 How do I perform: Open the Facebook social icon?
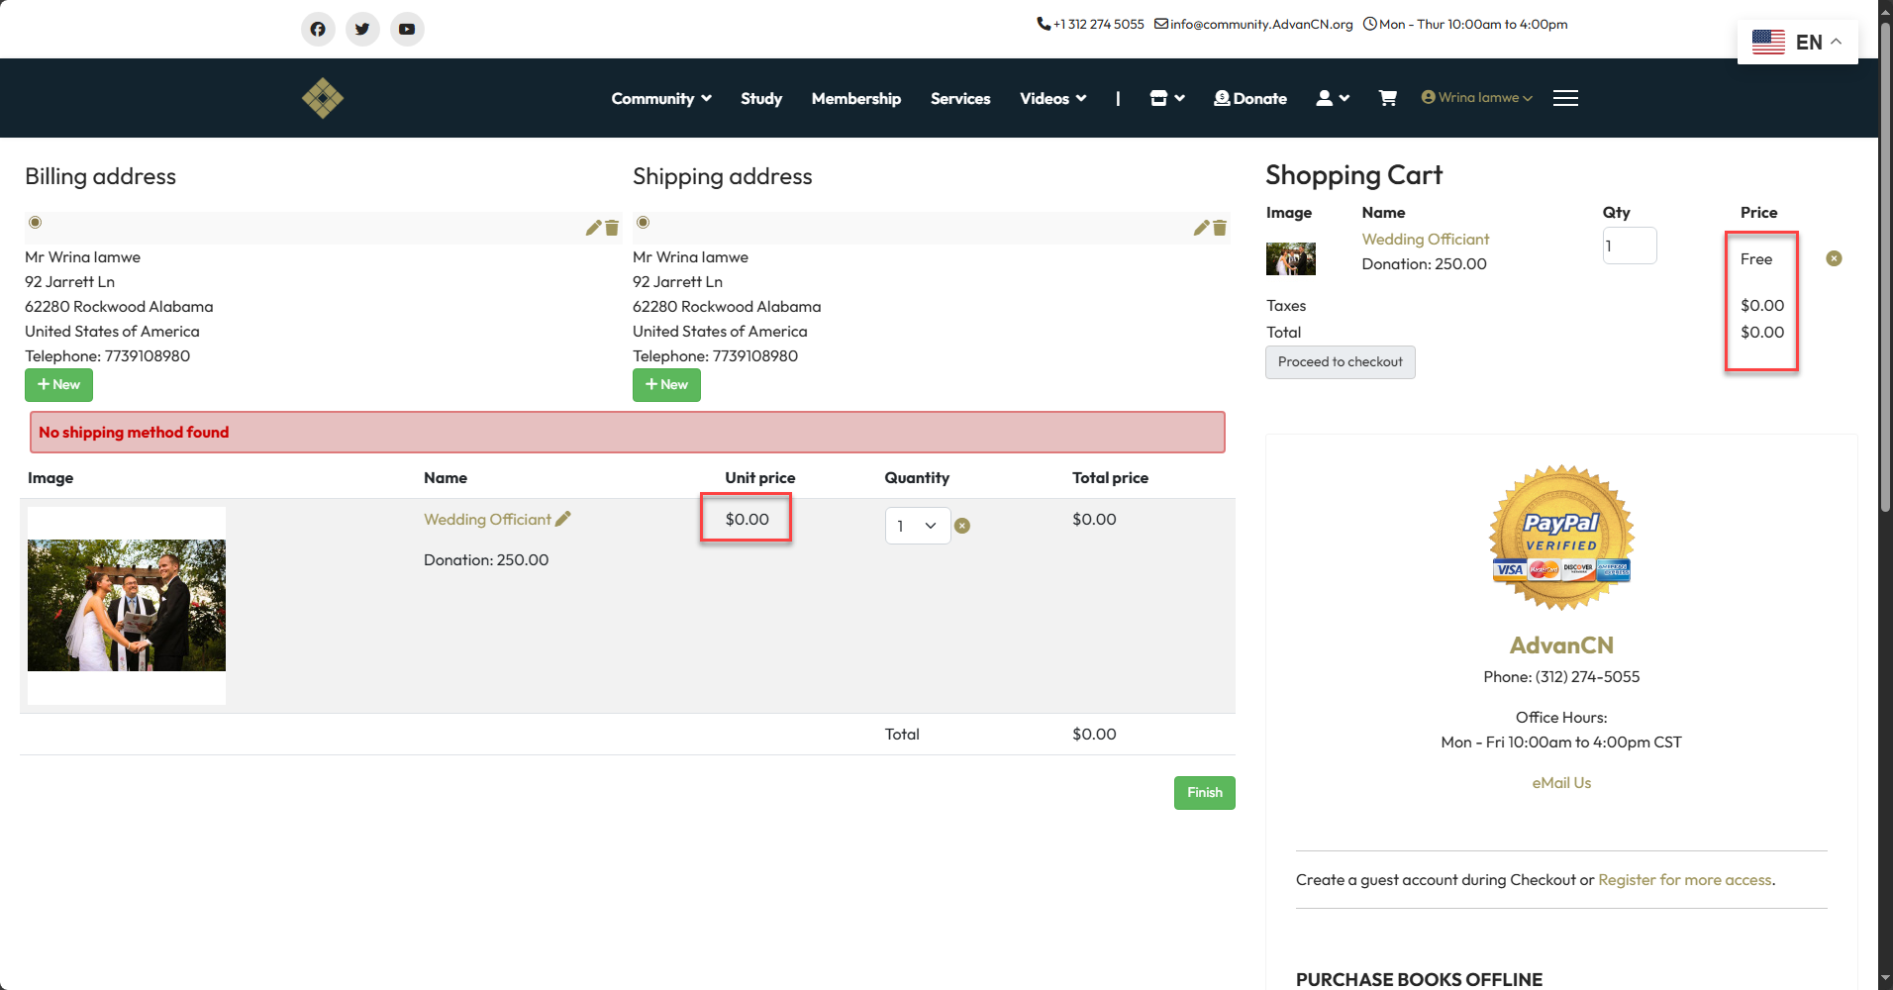coord(318,29)
